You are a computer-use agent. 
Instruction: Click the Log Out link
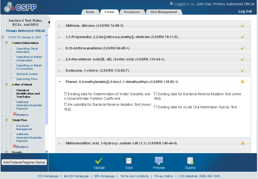pos(245,11)
